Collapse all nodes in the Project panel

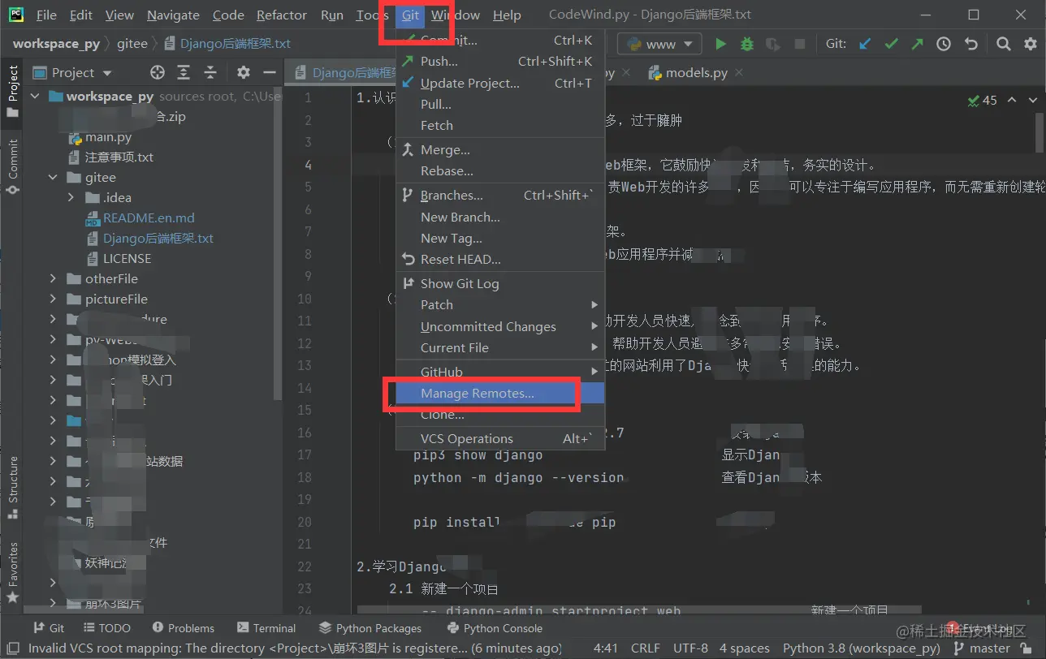click(x=210, y=72)
